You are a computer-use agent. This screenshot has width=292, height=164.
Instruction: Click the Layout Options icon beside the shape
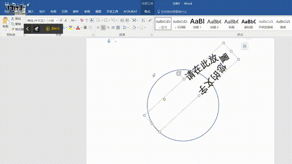click(x=245, y=46)
